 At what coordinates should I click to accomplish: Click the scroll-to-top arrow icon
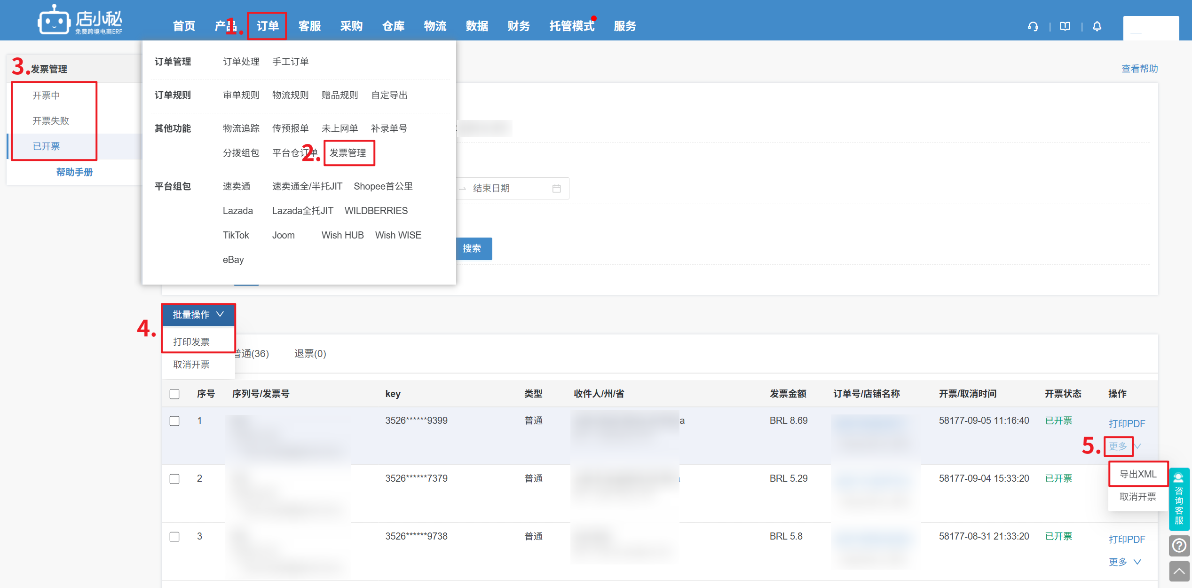click(1179, 571)
